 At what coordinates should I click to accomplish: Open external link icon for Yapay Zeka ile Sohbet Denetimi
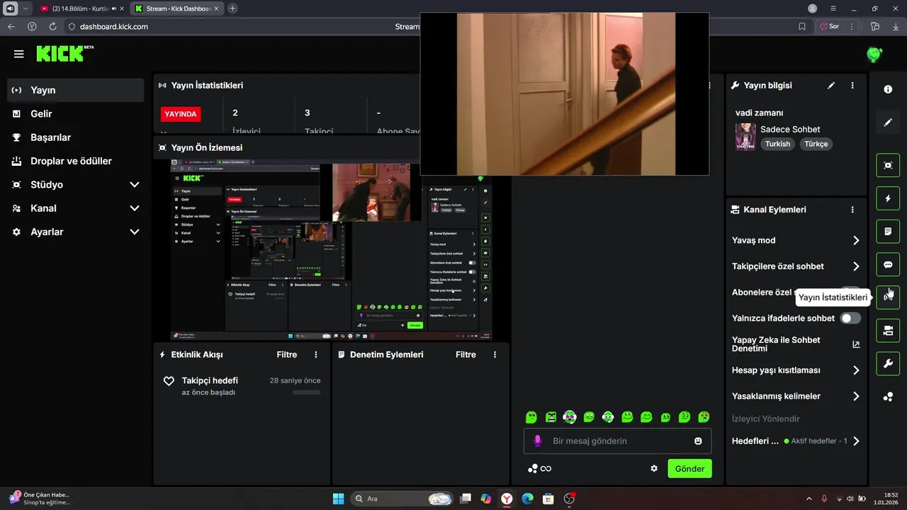(x=855, y=344)
